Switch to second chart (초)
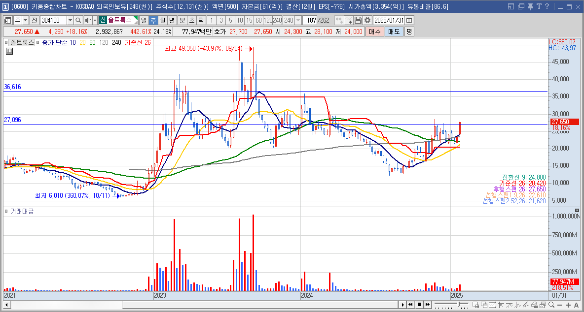Image resolution: width=584 pixels, height=312 pixels. (191, 20)
